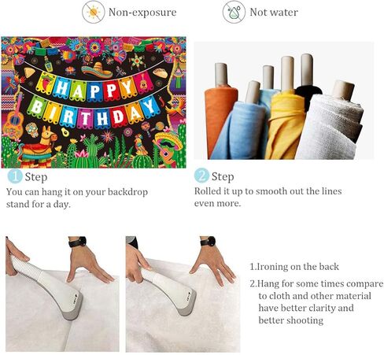This screenshot has height=355, width=384.
Task: Select the Step 2 numbered circle
Action: pyautogui.click(x=201, y=176)
